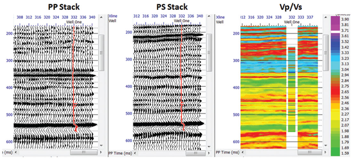This screenshot has width=352, height=160.
Task: Click the PS Stack vertical scrollbar thumb
Action: tap(209, 53)
